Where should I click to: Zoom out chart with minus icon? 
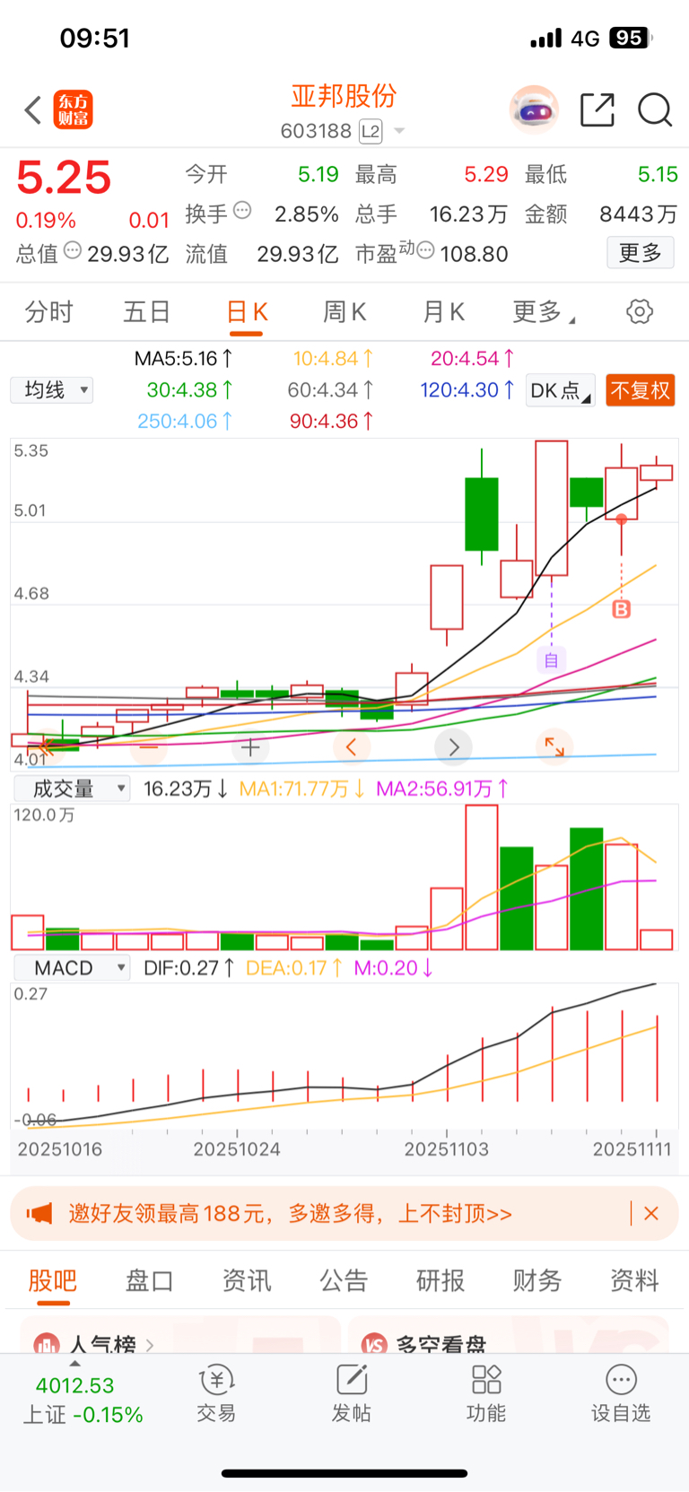tap(149, 746)
